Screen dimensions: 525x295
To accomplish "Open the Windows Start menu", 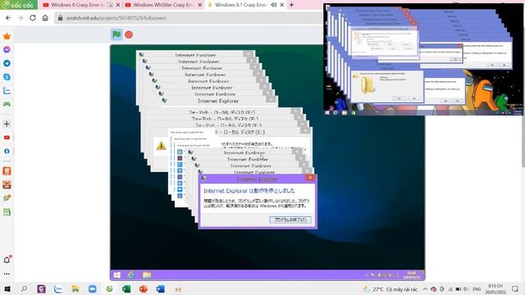I will pyautogui.click(x=7, y=289).
